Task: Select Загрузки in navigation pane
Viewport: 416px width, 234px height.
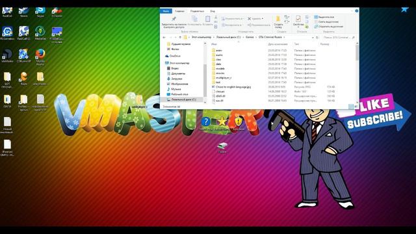Action: coord(175,79)
